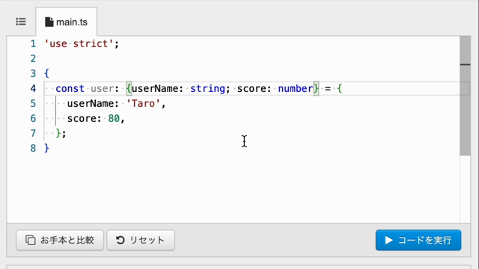Viewport: 479px width, 269px height.
Task: Click the 'Taro' string value
Action: [x=143, y=104]
